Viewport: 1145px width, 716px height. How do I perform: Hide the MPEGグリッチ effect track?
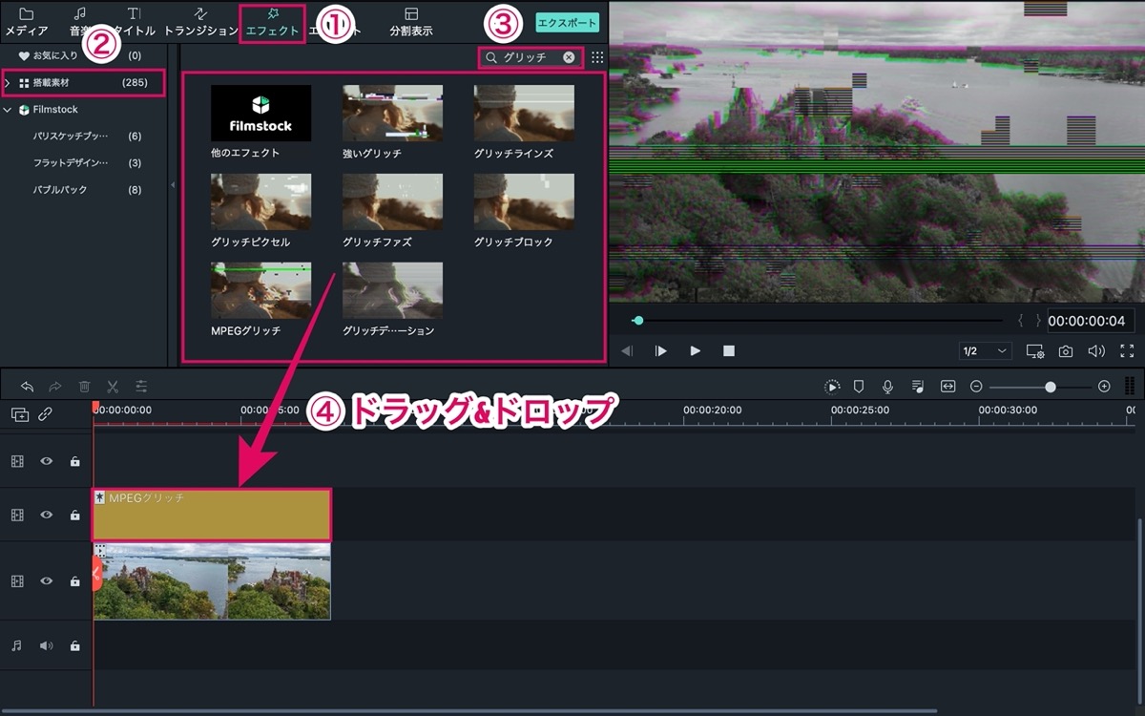pyautogui.click(x=46, y=515)
